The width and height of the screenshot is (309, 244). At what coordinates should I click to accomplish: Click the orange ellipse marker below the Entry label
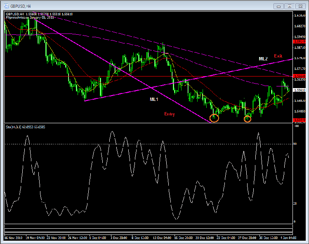pos(214,118)
